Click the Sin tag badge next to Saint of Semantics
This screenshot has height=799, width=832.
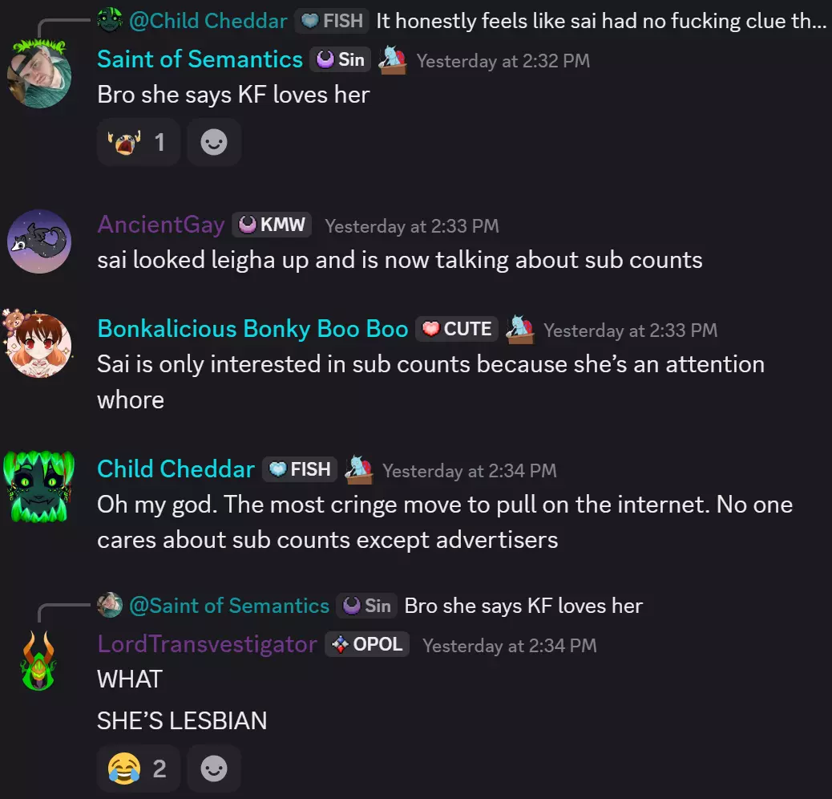(x=340, y=59)
